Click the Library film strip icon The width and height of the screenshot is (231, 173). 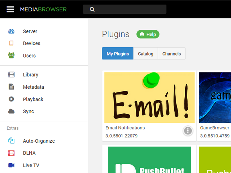coord(11,75)
